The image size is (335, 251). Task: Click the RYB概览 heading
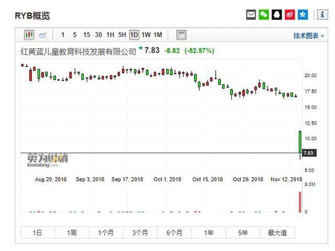coord(32,15)
